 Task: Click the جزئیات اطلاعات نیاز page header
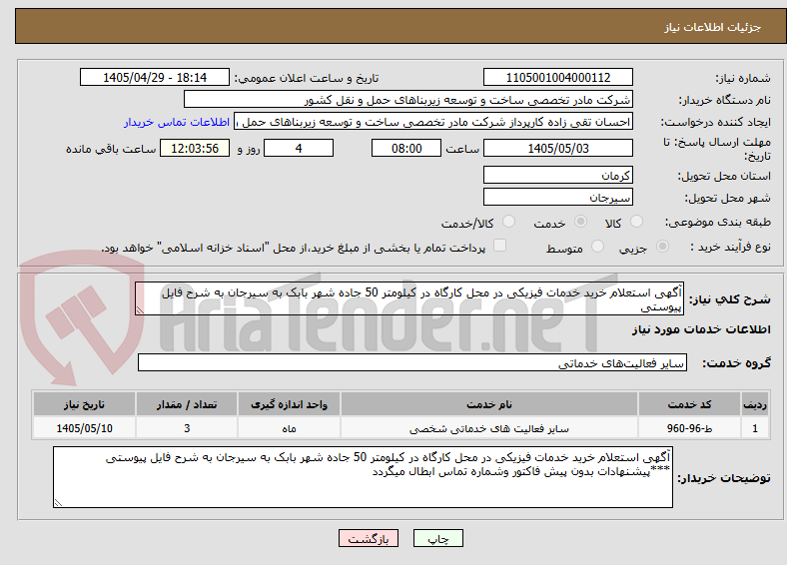(713, 27)
